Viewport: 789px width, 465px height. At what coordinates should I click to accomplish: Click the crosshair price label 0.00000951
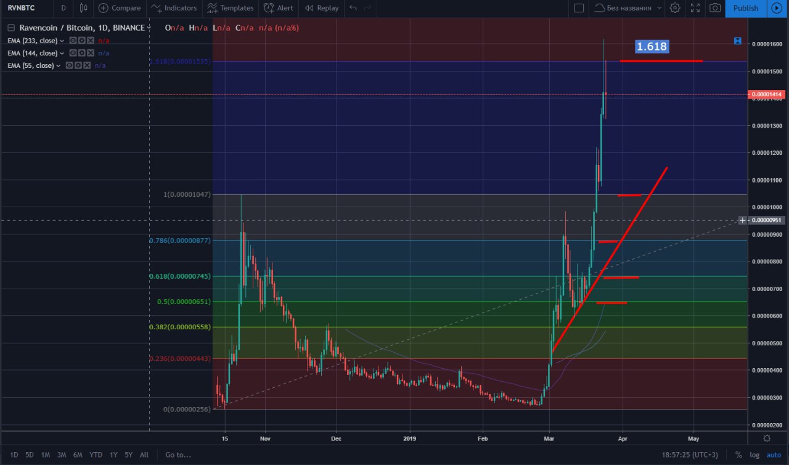[x=767, y=220]
